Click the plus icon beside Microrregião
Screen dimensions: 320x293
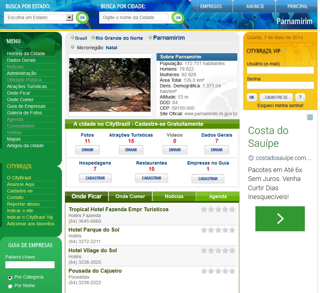[73, 47]
